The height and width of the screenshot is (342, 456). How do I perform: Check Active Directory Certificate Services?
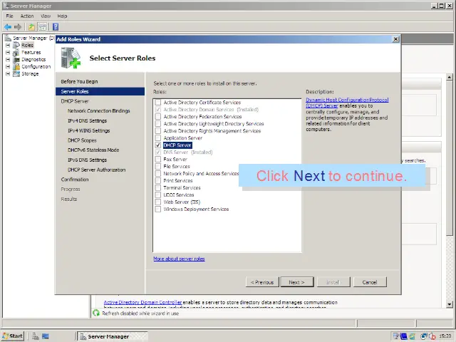tap(158, 103)
